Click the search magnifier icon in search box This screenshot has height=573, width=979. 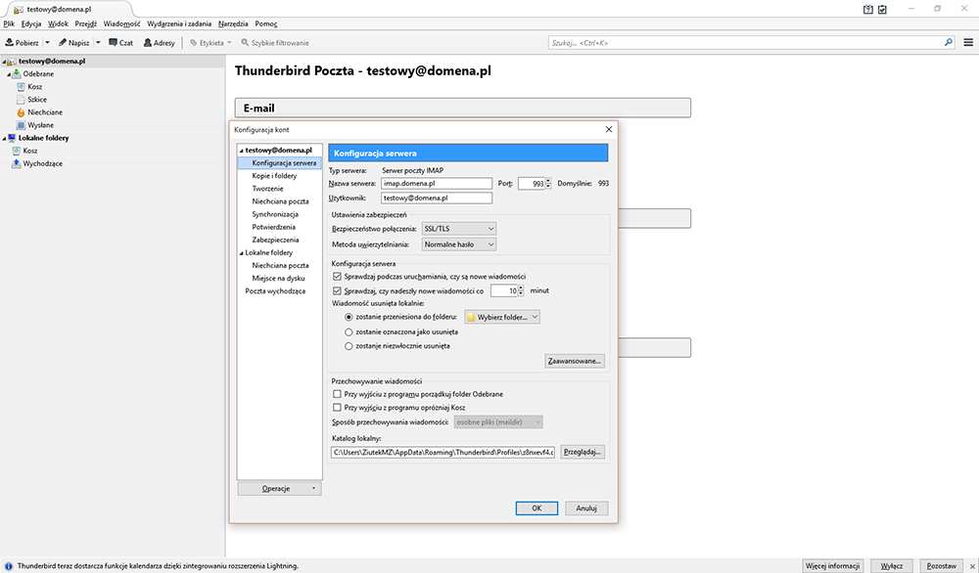[x=949, y=42]
